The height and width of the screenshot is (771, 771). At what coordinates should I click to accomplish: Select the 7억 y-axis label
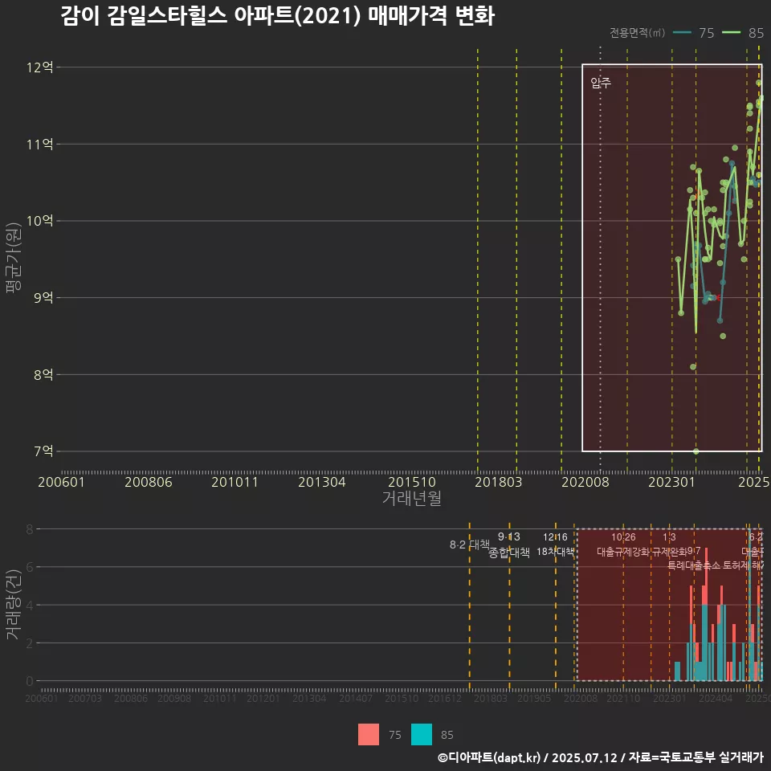[43, 451]
